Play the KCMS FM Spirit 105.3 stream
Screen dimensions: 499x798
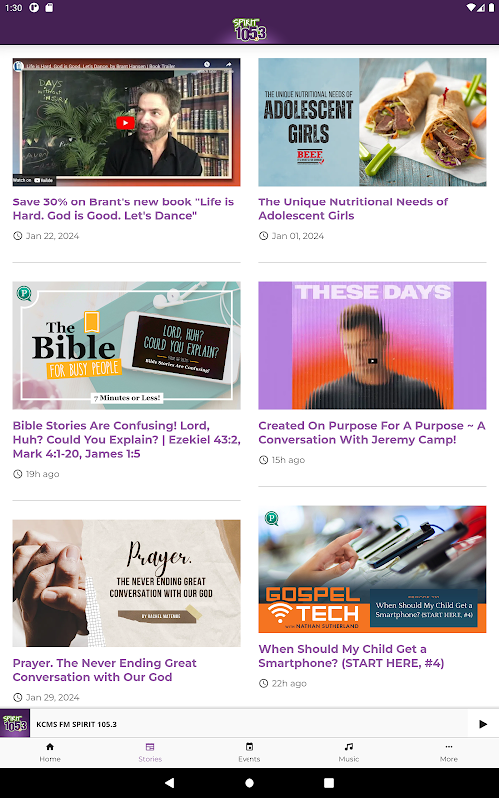point(483,724)
